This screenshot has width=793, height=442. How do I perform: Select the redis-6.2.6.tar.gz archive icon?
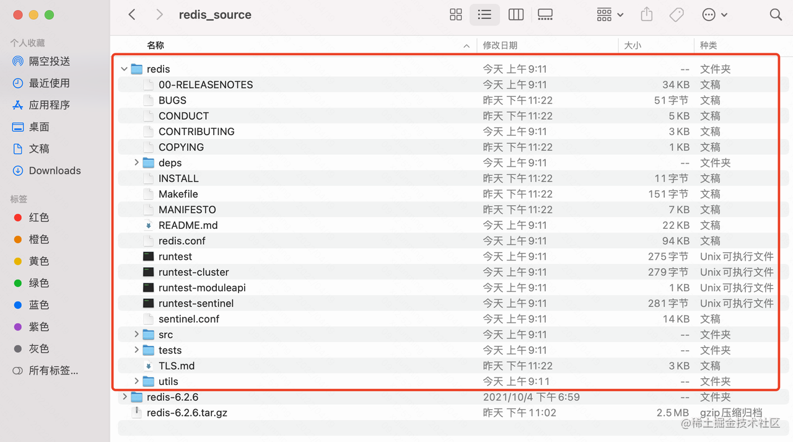point(136,412)
